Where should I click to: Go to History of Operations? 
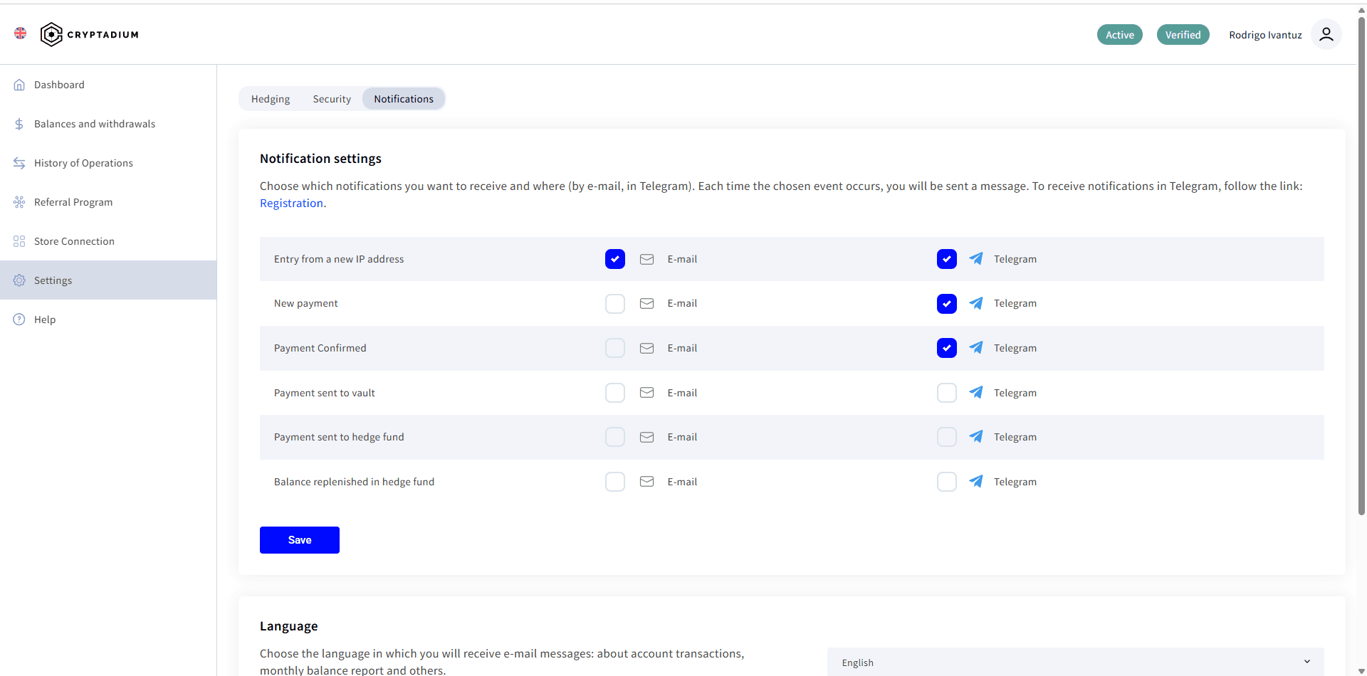click(108, 163)
